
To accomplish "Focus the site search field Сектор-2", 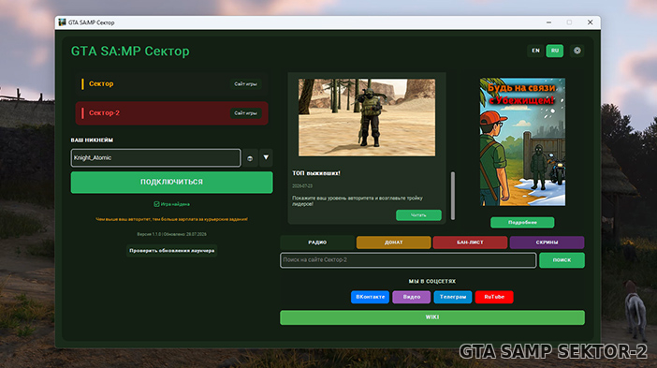I will click(x=408, y=260).
